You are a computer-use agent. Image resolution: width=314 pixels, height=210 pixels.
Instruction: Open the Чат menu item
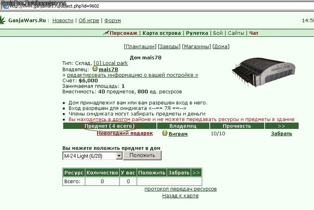click(x=254, y=33)
